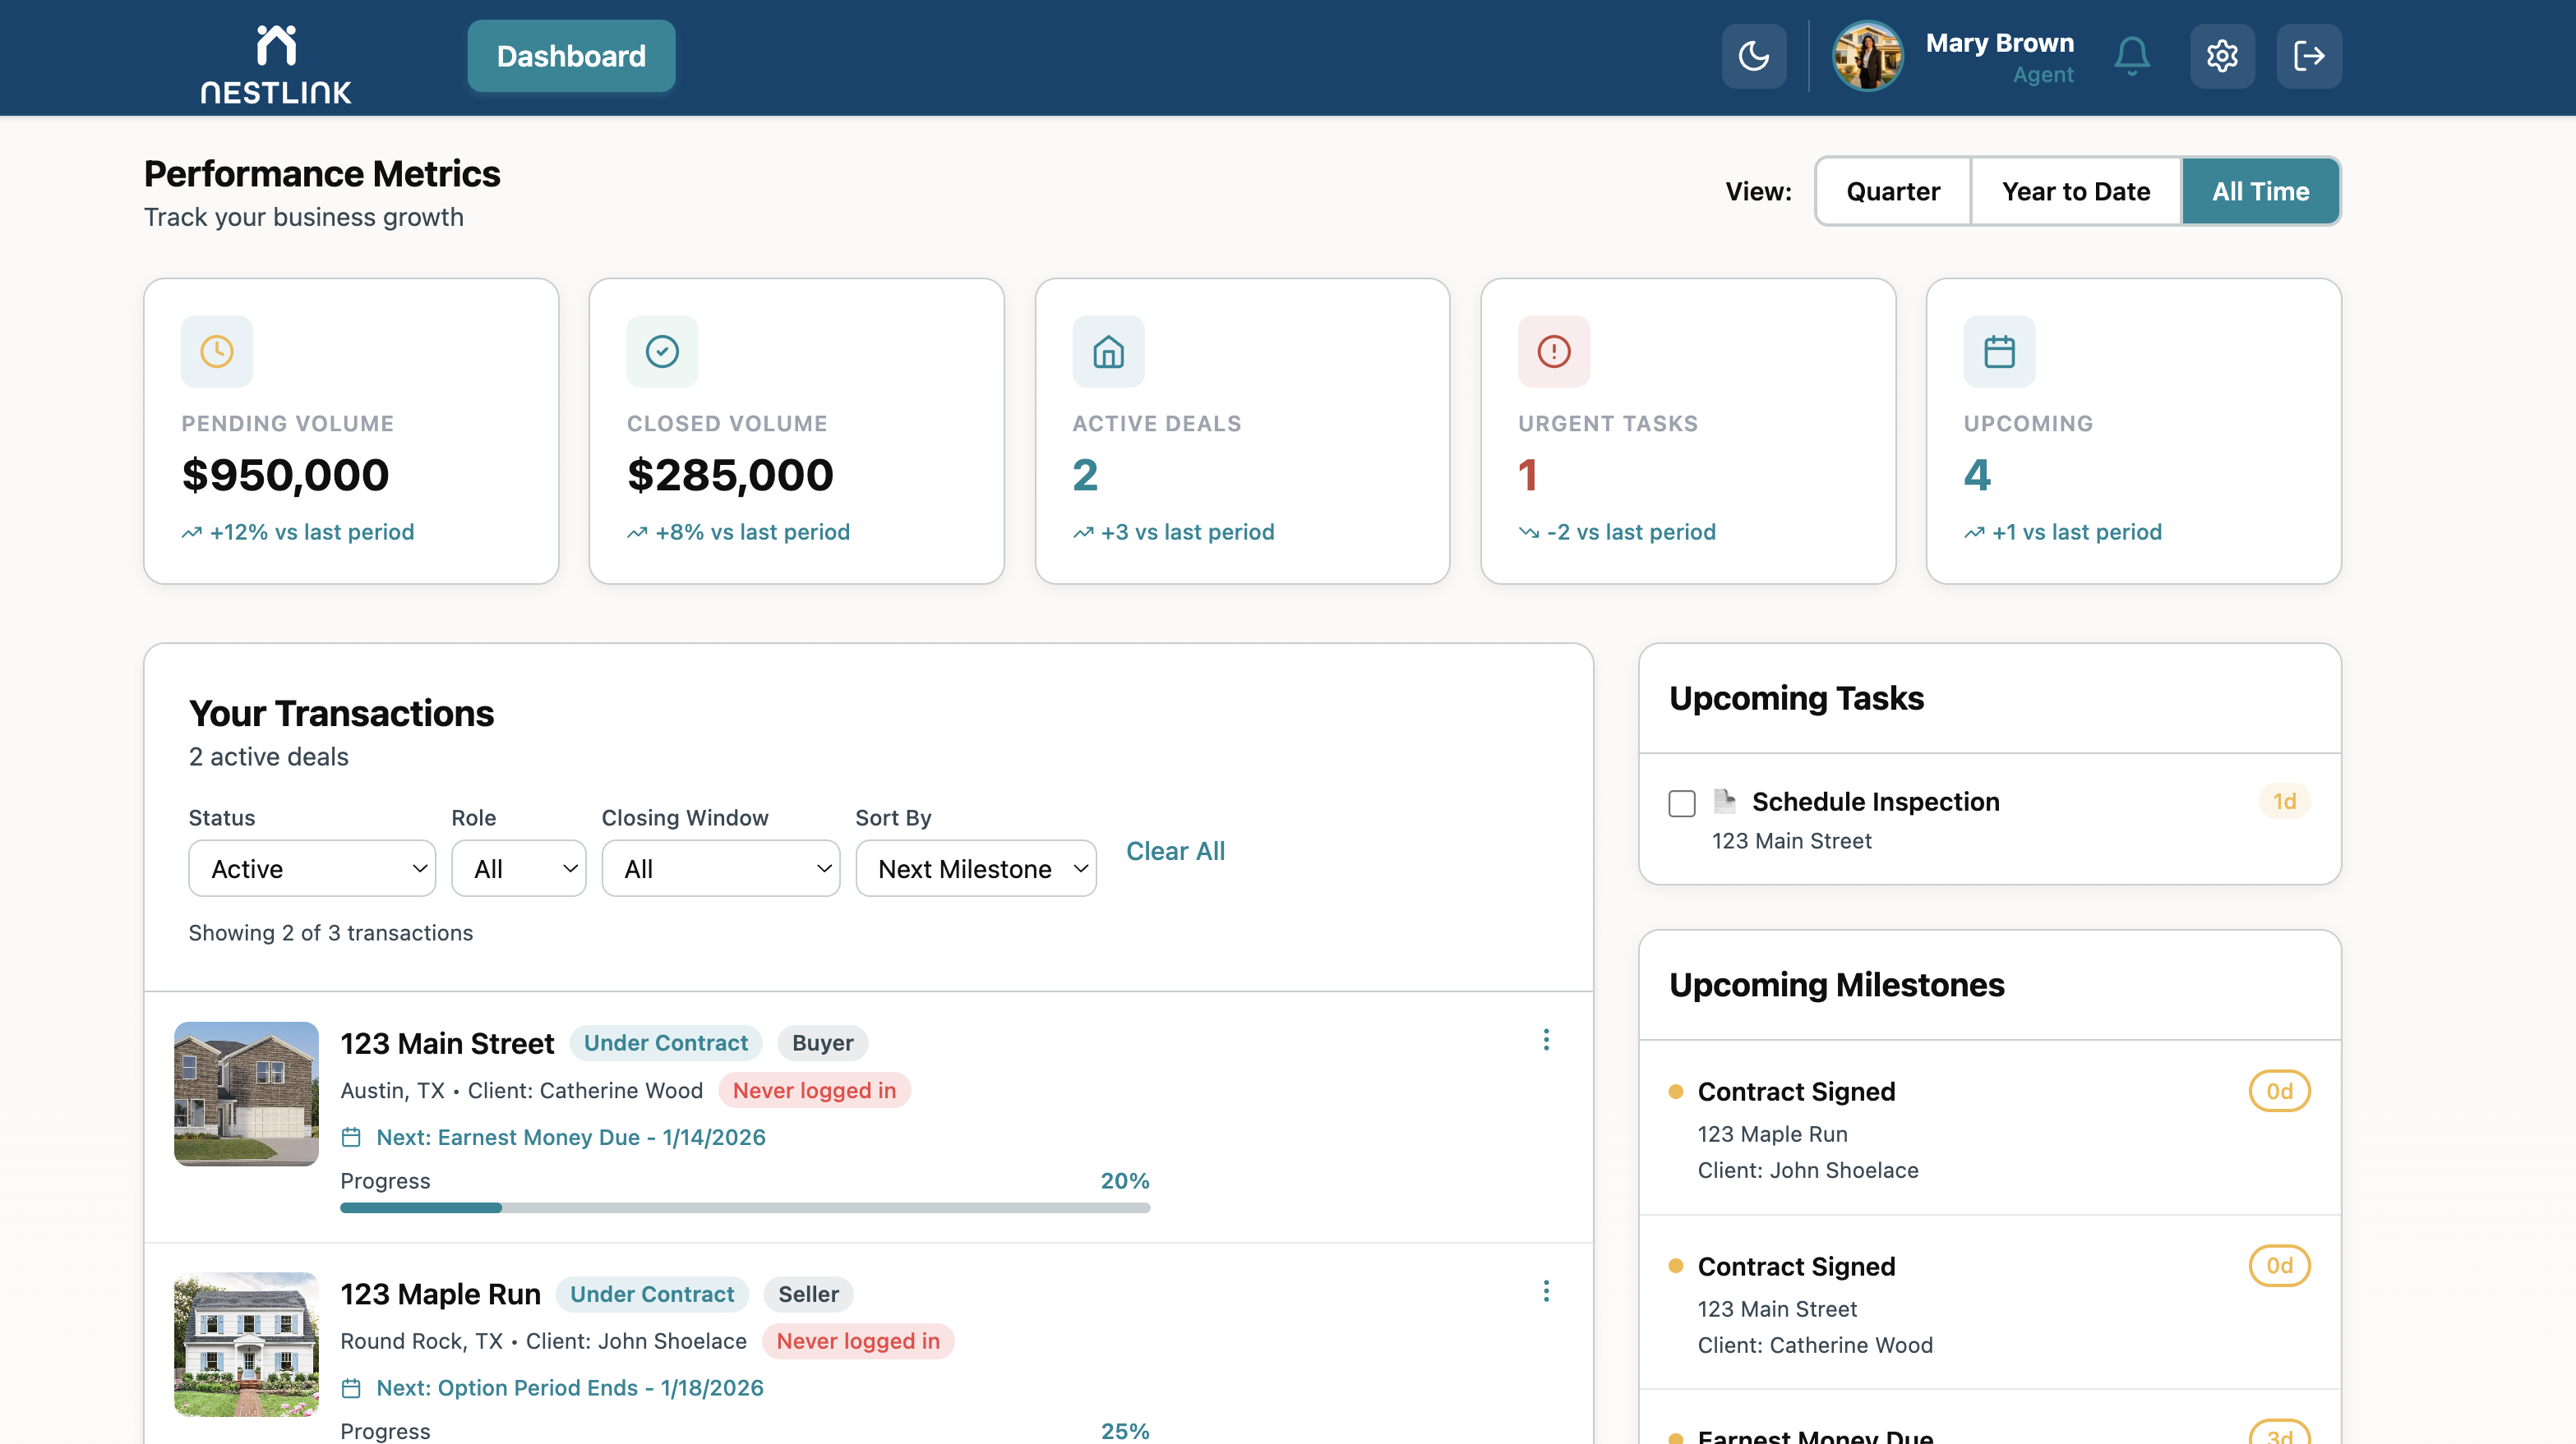Expand the Role filter dropdown
The width and height of the screenshot is (2576, 1444).
point(518,868)
